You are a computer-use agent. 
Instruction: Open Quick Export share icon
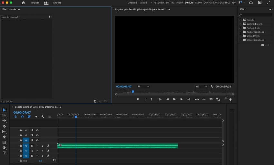tap(251, 3)
